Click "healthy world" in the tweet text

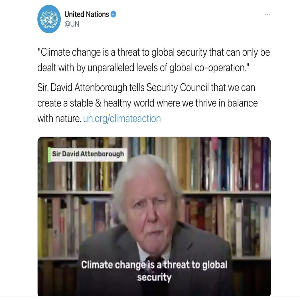point(129,103)
